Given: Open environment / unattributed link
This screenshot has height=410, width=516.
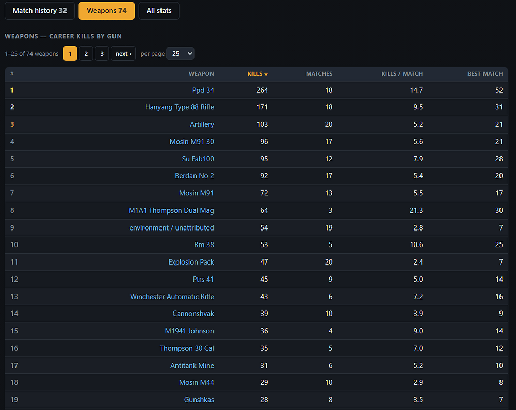Looking at the screenshot, I should [171, 228].
